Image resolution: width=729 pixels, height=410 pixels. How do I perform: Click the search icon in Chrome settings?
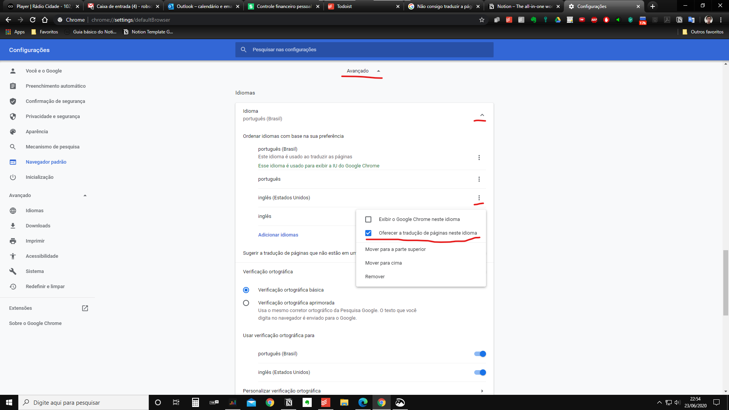click(244, 50)
